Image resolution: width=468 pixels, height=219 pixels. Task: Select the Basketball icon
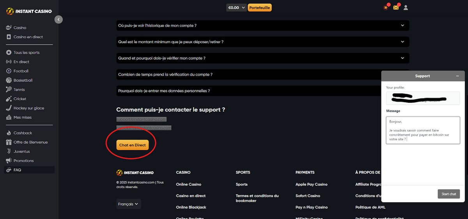(9, 81)
